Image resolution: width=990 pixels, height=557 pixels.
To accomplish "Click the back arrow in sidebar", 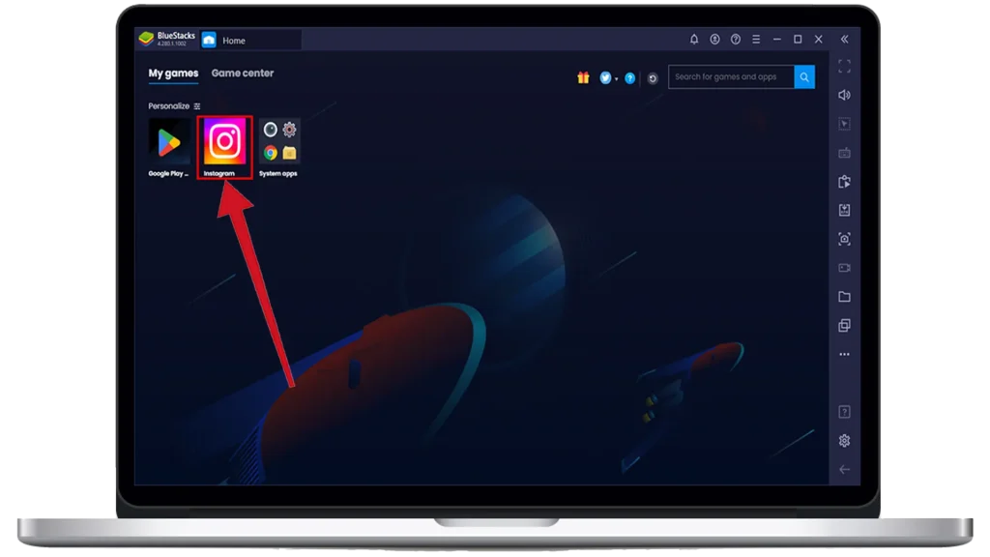I will (x=844, y=469).
